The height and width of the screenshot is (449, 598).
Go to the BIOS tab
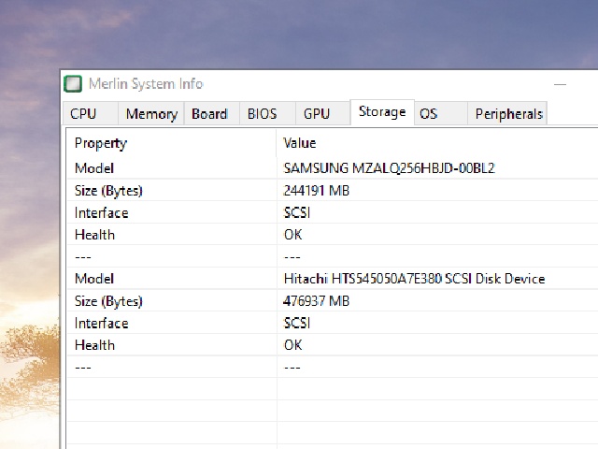(x=263, y=114)
